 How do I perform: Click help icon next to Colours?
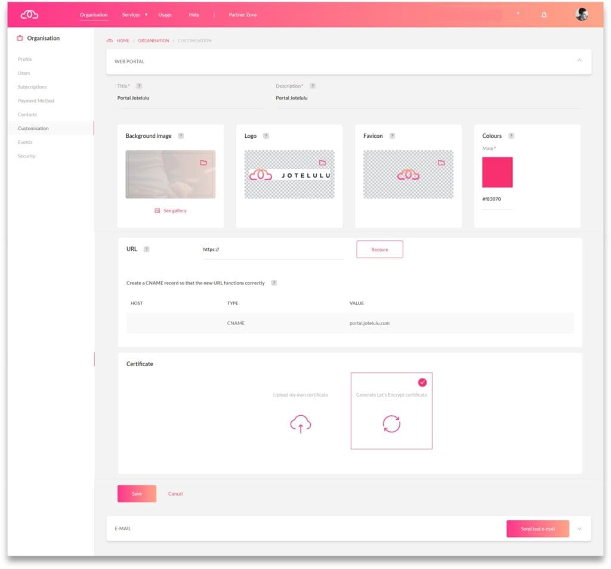coord(511,136)
